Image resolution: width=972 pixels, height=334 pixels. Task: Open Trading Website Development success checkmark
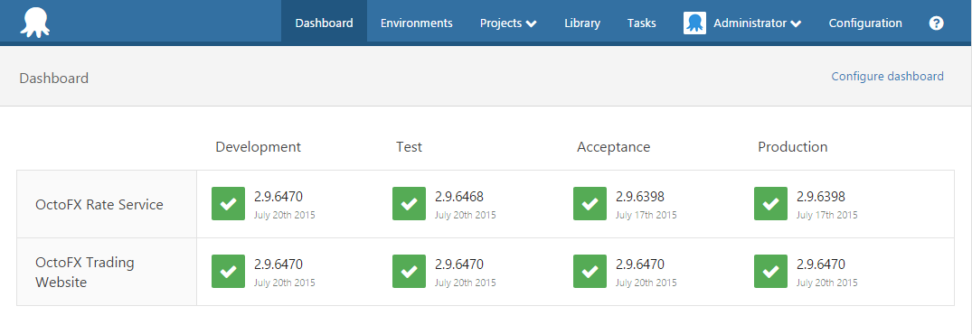[x=228, y=271]
